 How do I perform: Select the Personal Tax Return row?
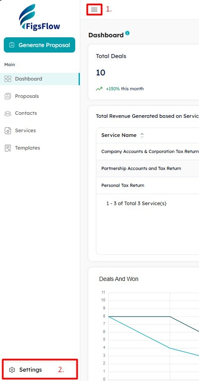click(147, 185)
